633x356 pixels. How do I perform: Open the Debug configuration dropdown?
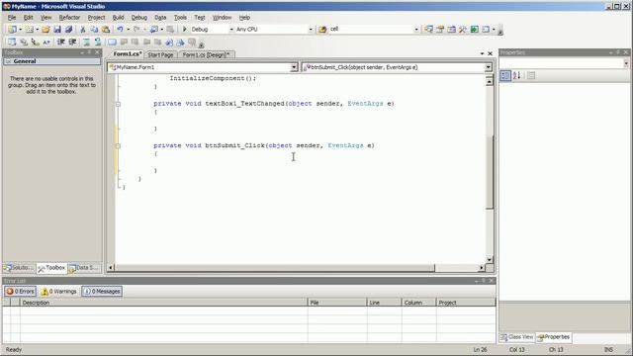(x=231, y=30)
